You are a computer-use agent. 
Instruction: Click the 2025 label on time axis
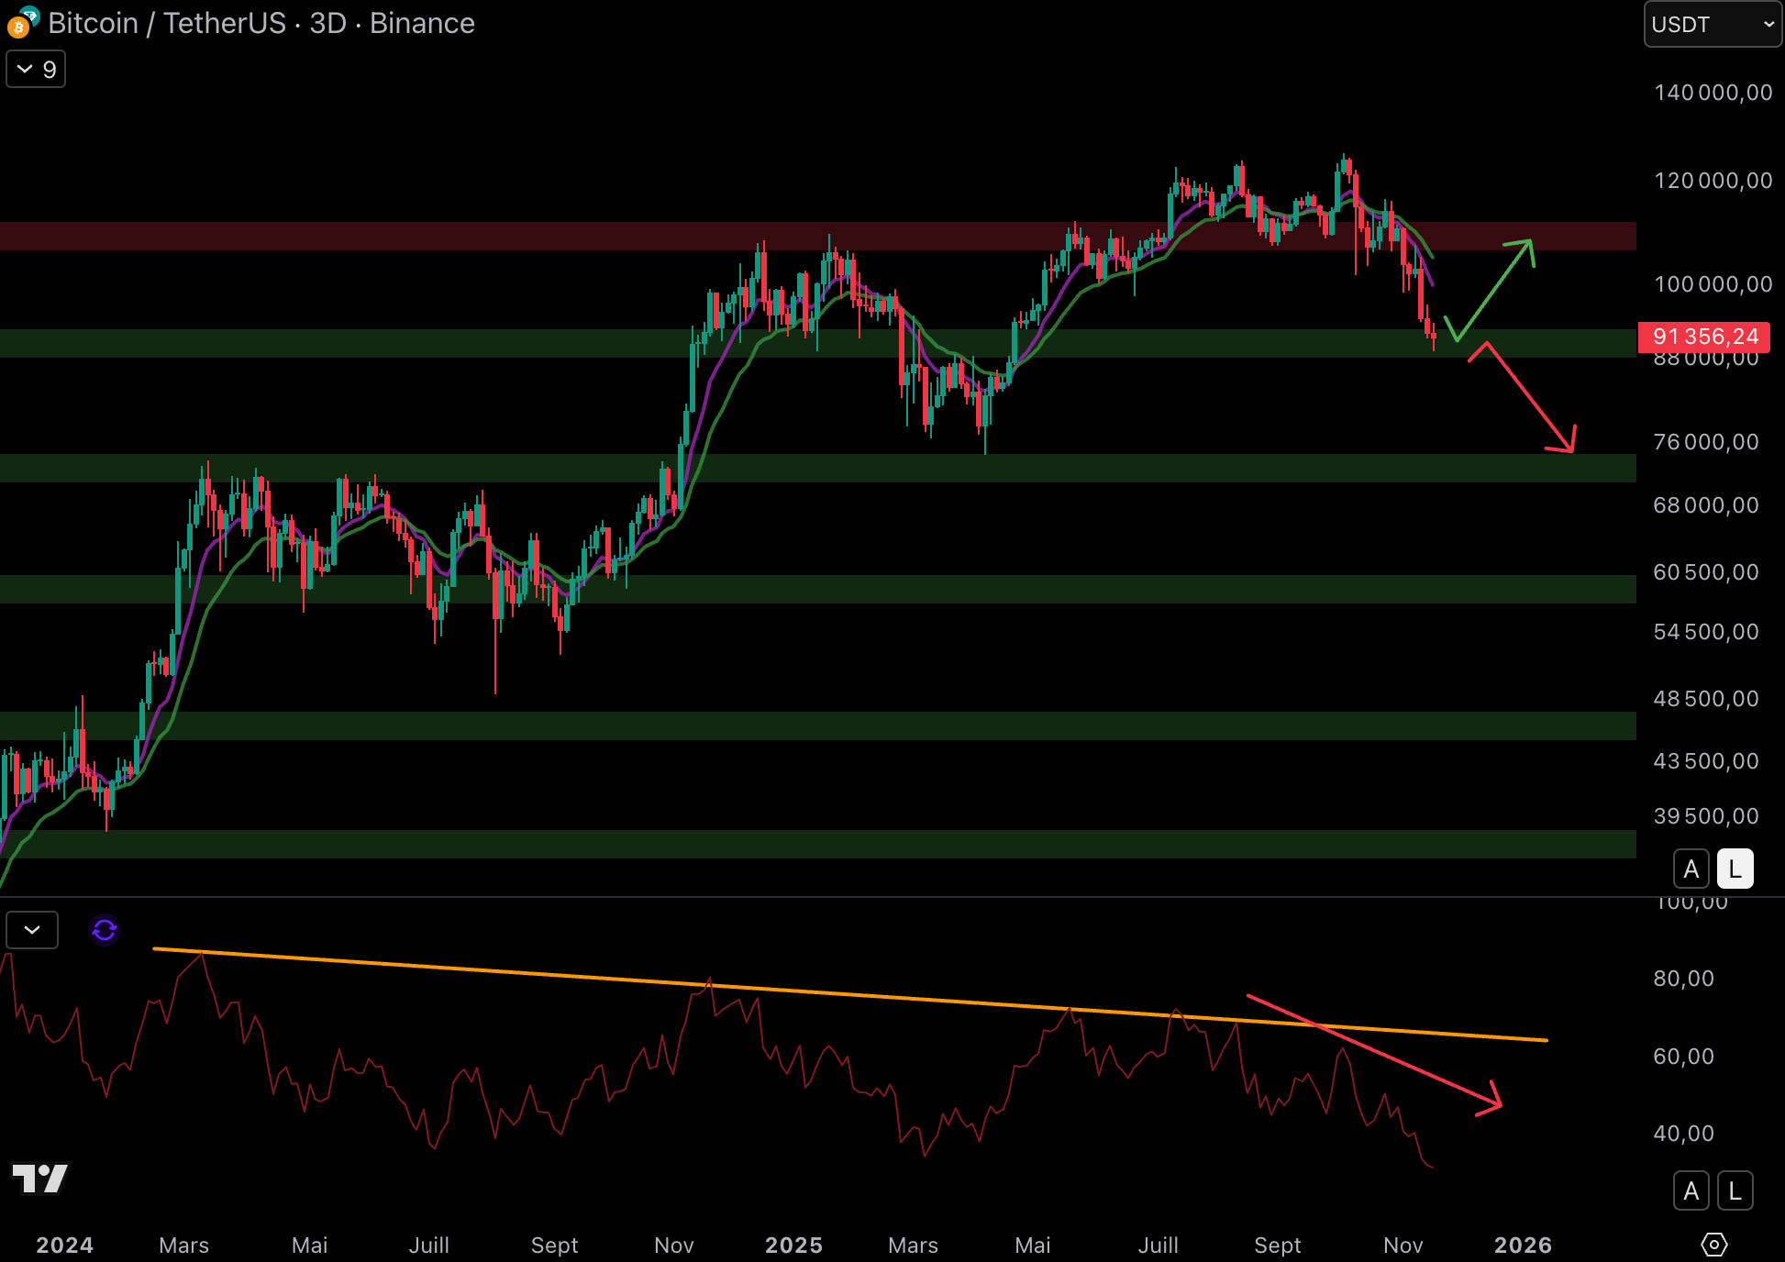793,1245
